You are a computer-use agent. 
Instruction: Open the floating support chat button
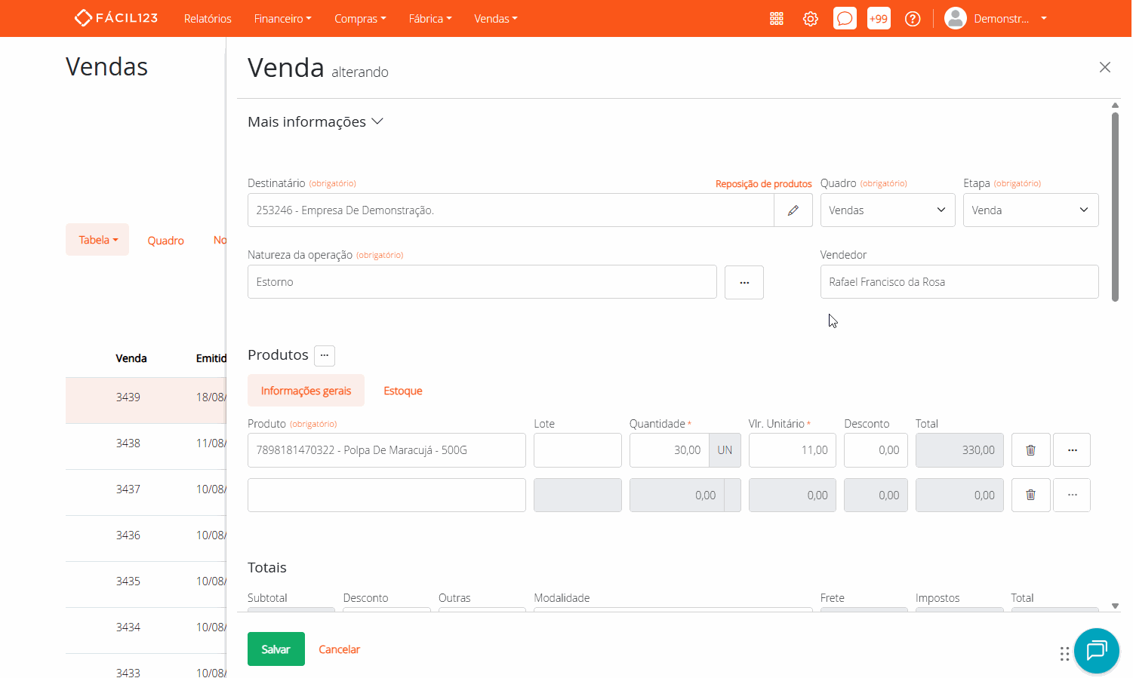(1096, 650)
